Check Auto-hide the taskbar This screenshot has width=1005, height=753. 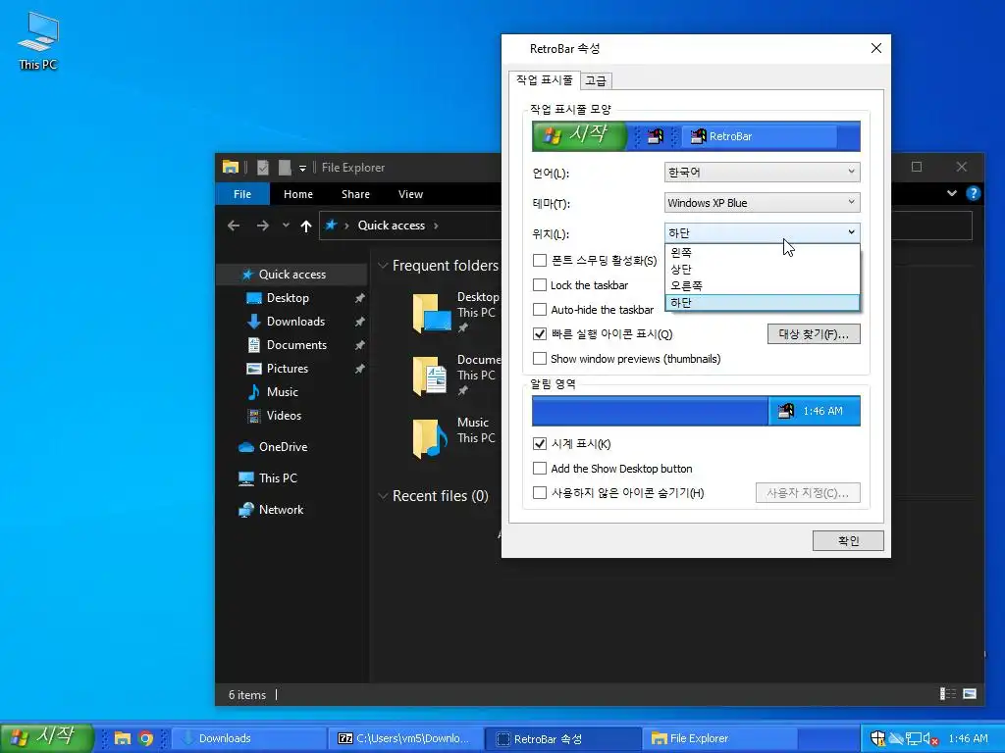pos(540,309)
